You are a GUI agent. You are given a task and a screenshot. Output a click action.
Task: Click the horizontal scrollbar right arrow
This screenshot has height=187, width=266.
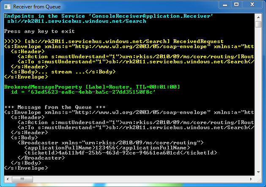click(251, 179)
